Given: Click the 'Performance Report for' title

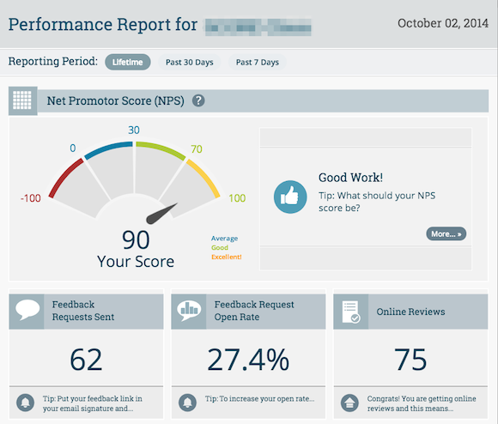Looking at the screenshot, I should 103,24.
